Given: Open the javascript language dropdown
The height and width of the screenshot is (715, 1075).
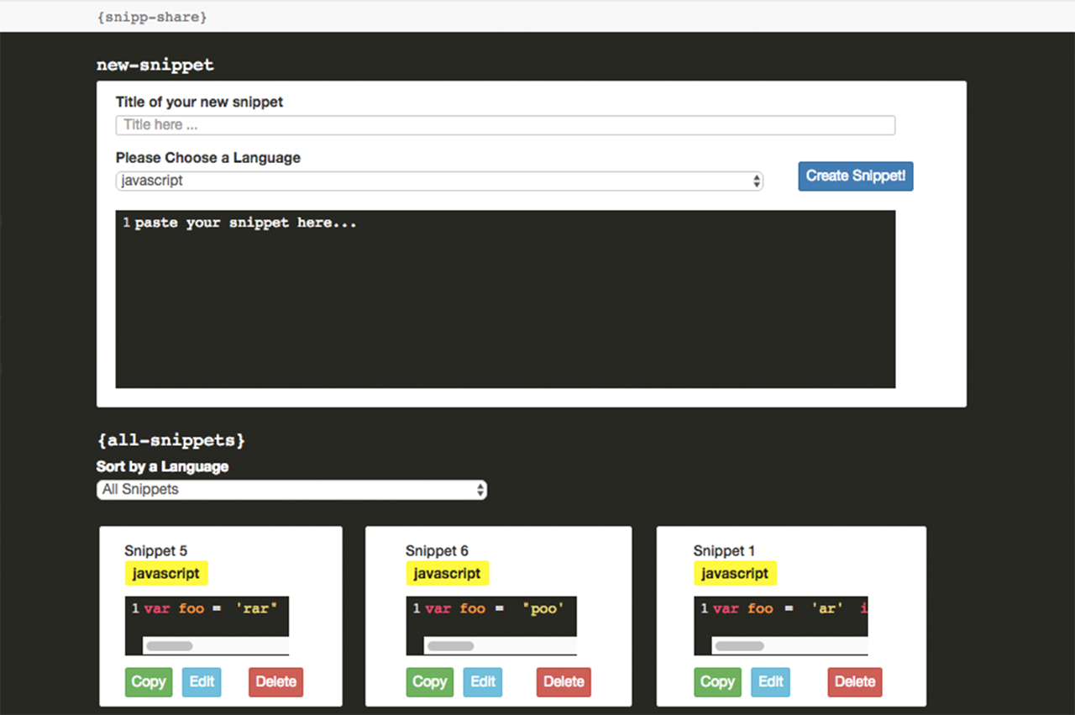Looking at the screenshot, I should [x=439, y=181].
